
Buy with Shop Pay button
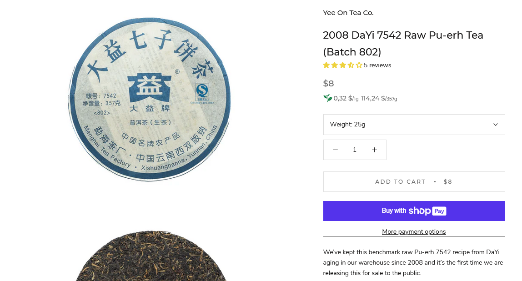[x=414, y=211]
